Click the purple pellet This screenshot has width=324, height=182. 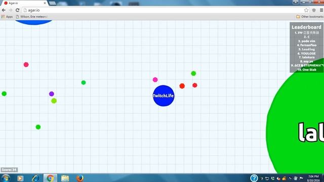[52, 94]
